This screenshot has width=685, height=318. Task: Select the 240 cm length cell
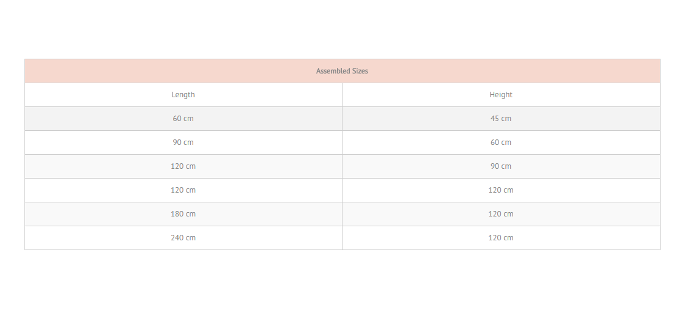[x=183, y=238]
